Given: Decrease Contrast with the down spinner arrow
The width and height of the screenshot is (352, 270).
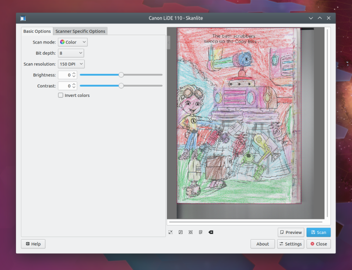Looking at the screenshot, I should pyautogui.click(x=74, y=88).
